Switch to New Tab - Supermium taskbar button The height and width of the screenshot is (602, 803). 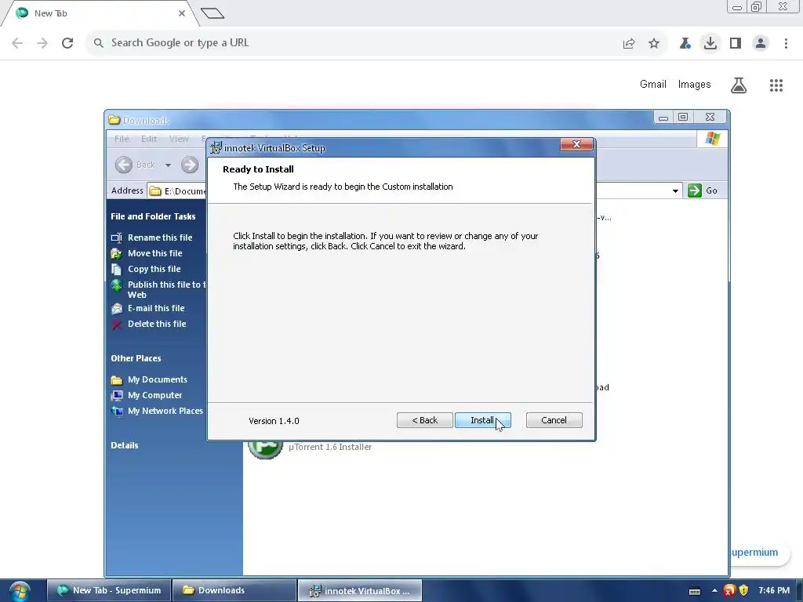pyautogui.click(x=109, y=590)
